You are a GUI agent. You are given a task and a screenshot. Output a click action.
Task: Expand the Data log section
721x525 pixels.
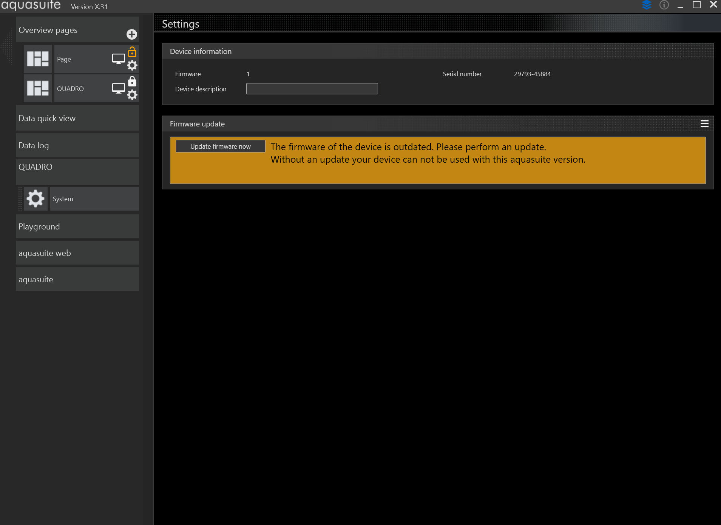[x=77, y=145]
